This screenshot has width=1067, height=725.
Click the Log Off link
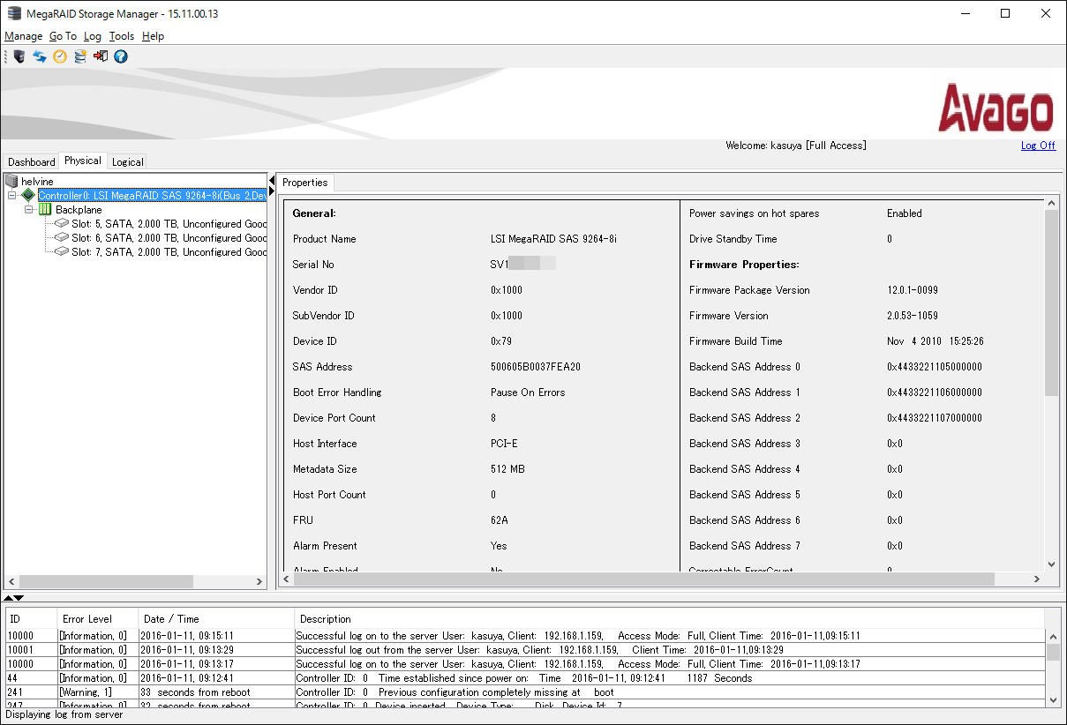pos(1038,146)
